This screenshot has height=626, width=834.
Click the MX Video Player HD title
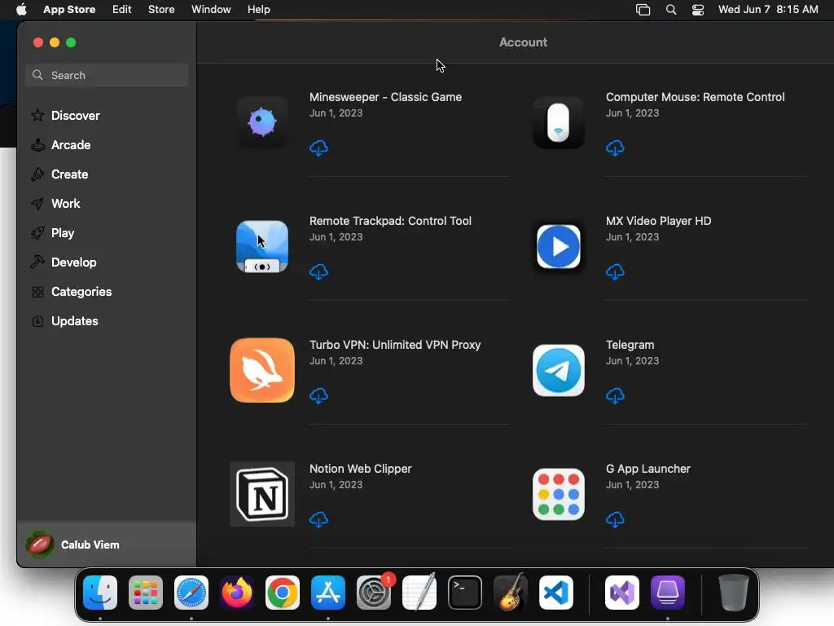point(658,221)
